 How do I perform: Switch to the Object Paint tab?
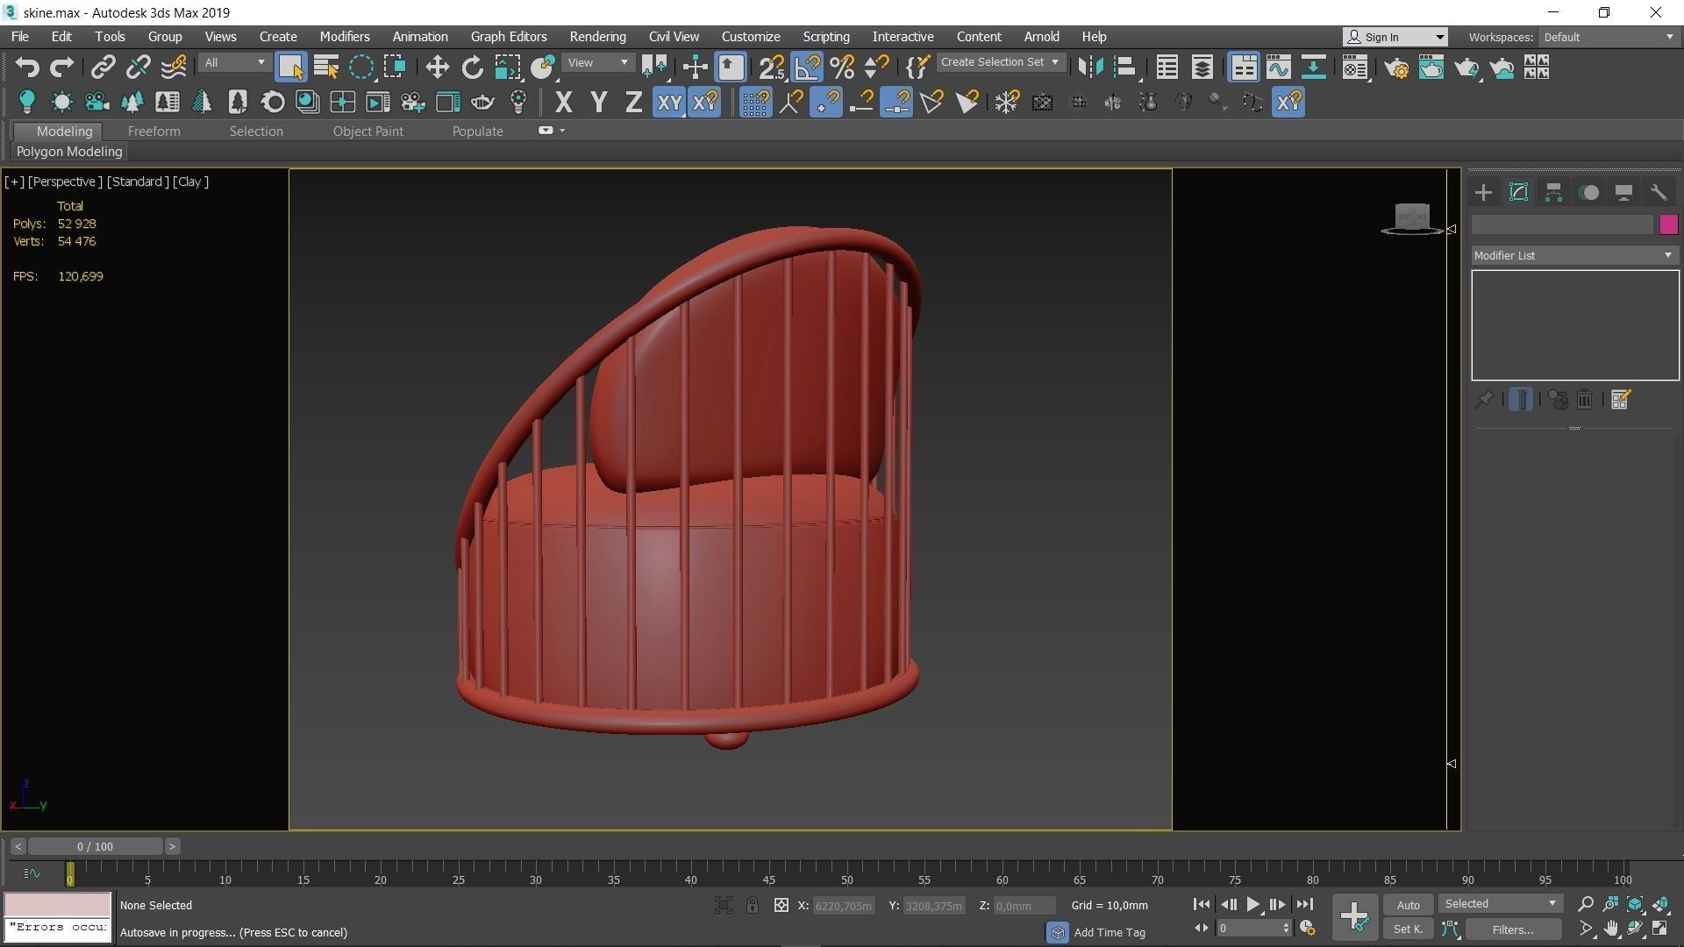[x=368, y=132]
